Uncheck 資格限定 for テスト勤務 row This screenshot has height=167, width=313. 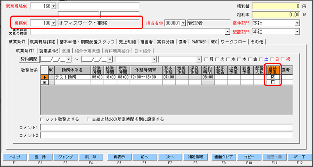(273, 77)
